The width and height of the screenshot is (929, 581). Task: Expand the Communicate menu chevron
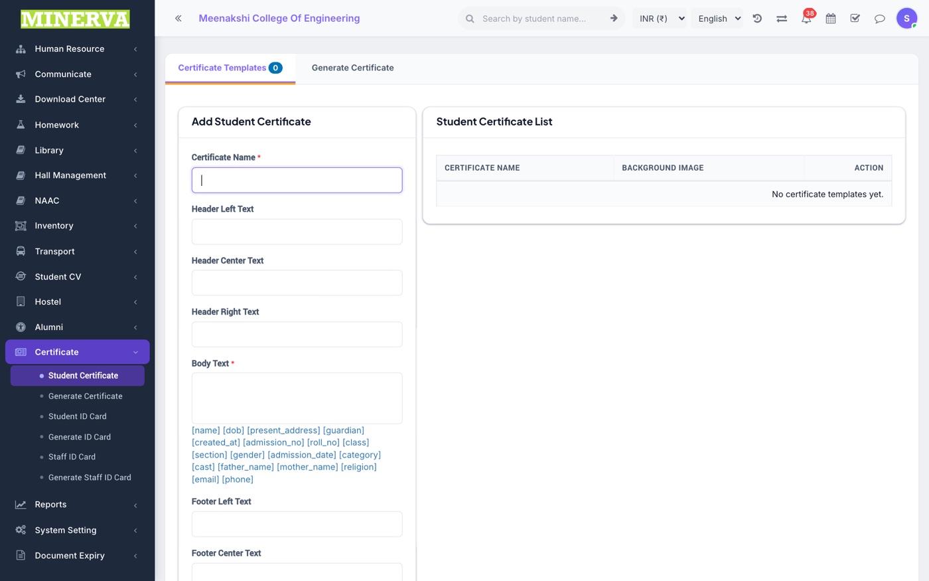click(x=135, y=74)
